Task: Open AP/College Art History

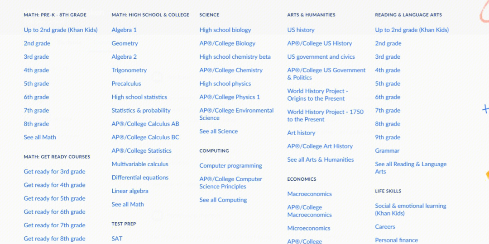Action: [320, 146]
